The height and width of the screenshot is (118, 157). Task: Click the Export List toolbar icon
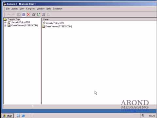pyautogui.click(x=44, y=14)
